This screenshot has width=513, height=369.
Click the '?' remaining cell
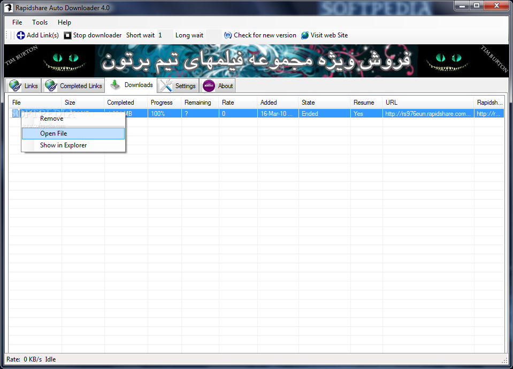click(x=200, y=114)
